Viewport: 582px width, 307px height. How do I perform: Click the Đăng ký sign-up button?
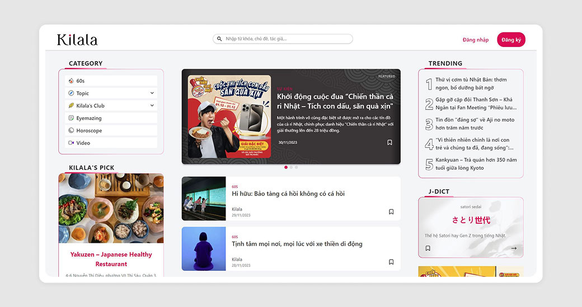click(x=511, y=40)
